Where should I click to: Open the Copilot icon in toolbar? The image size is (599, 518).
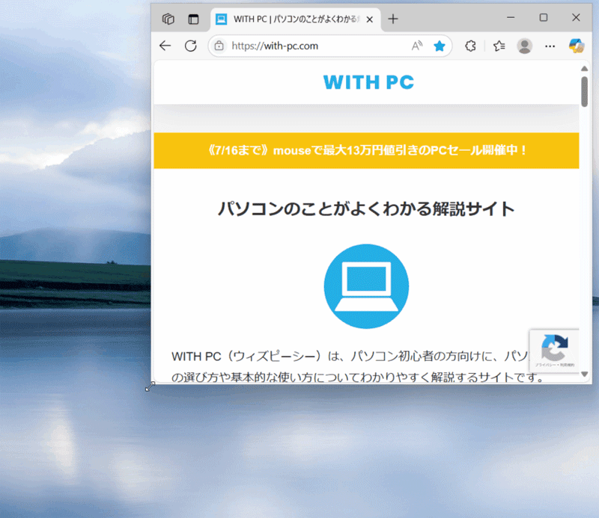[576, 46]
